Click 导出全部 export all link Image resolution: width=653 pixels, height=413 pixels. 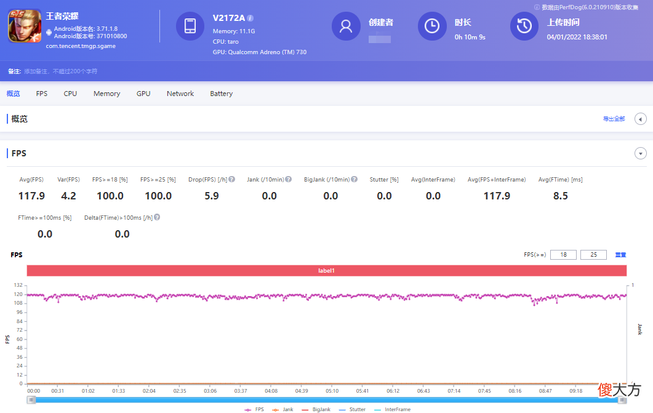614,119
